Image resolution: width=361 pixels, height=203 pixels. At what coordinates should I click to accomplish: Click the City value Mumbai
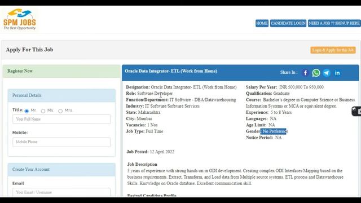point(144,118)
